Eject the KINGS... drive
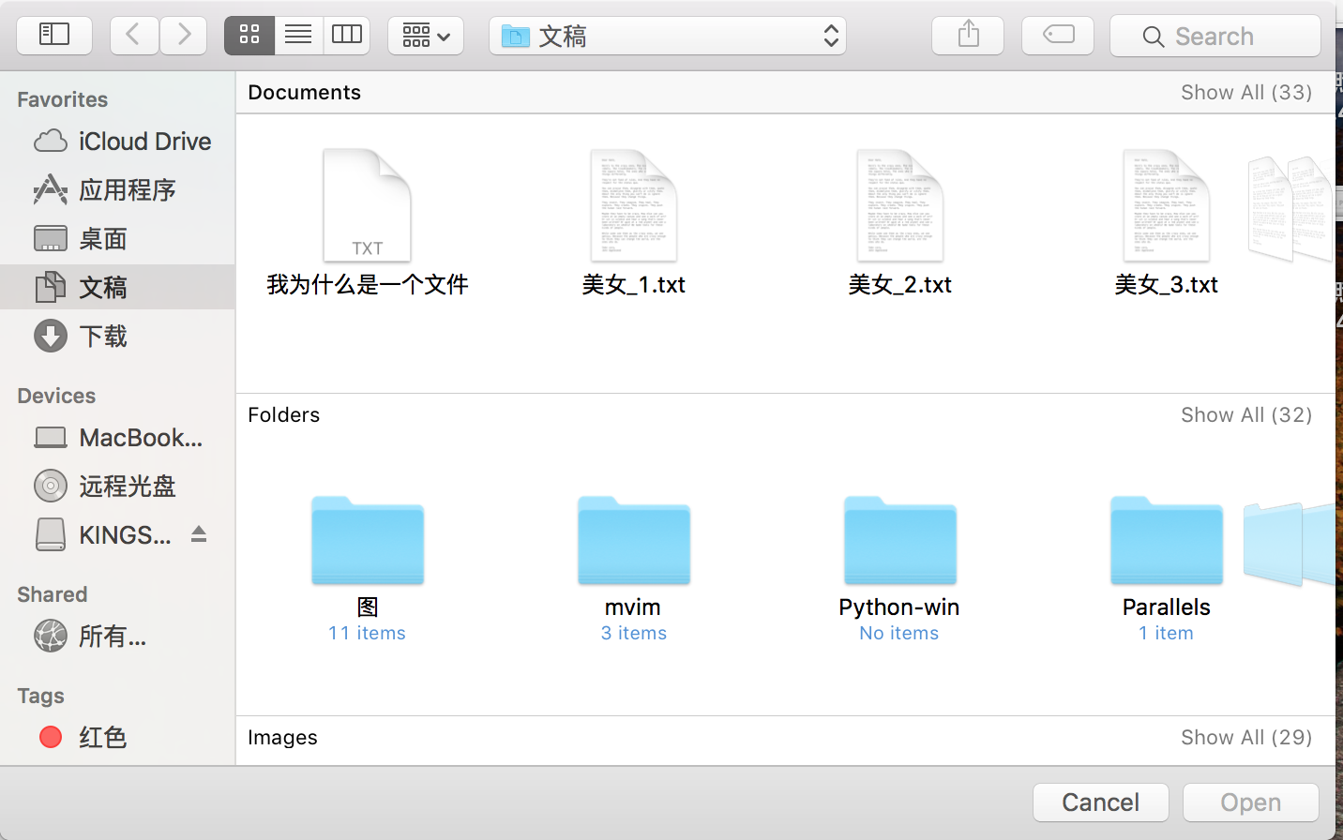 (x=199, y=534)
